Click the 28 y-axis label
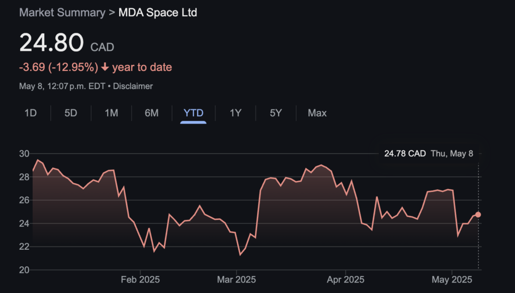Screen dimensions: 515x293 (x=24, y=177)
